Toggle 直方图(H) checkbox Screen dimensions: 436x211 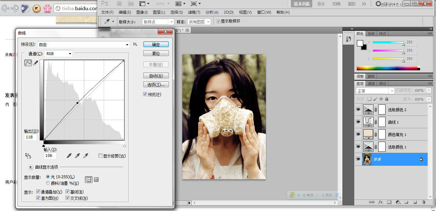click(38, 198)
